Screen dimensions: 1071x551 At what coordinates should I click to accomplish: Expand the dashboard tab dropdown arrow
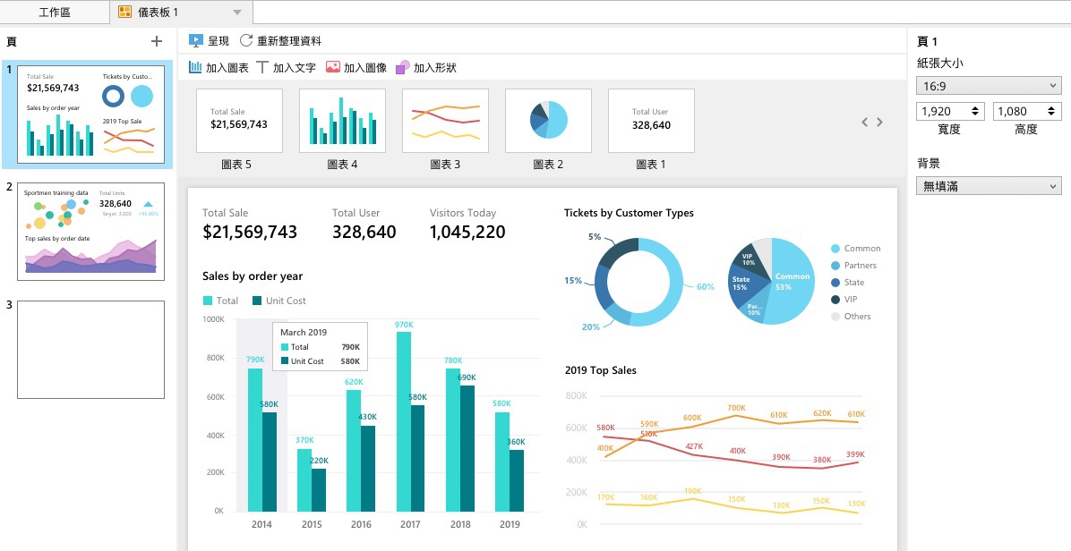[236, 13]
